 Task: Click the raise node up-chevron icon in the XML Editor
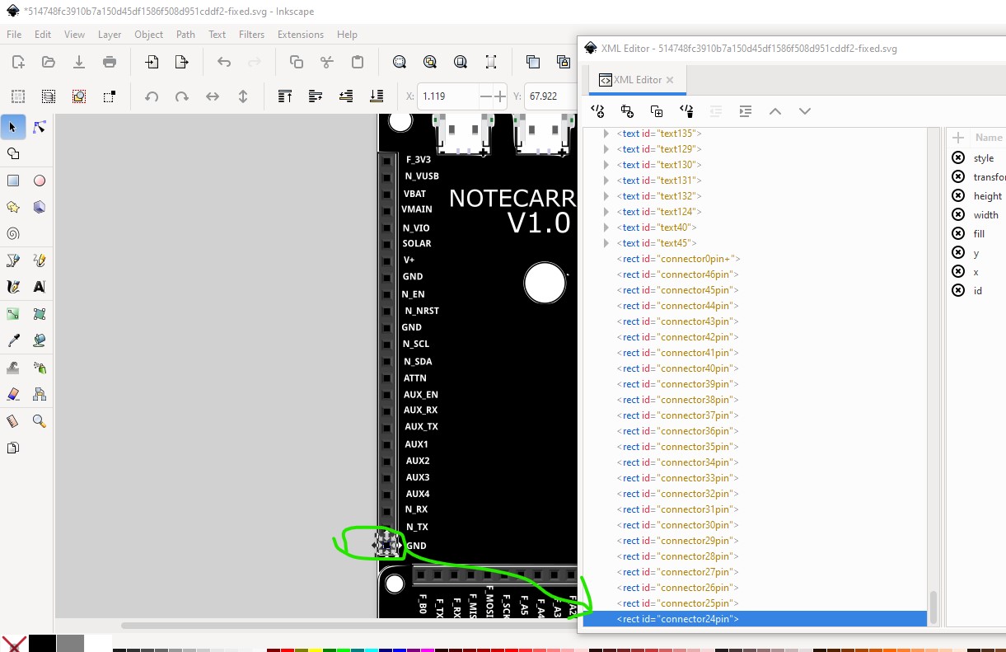click(775, 111)
